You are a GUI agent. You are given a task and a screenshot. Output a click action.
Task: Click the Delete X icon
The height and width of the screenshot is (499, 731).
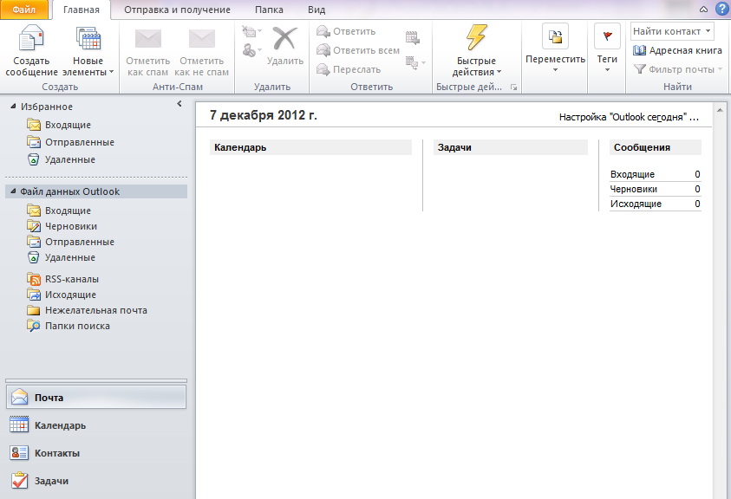click(284, 38)
